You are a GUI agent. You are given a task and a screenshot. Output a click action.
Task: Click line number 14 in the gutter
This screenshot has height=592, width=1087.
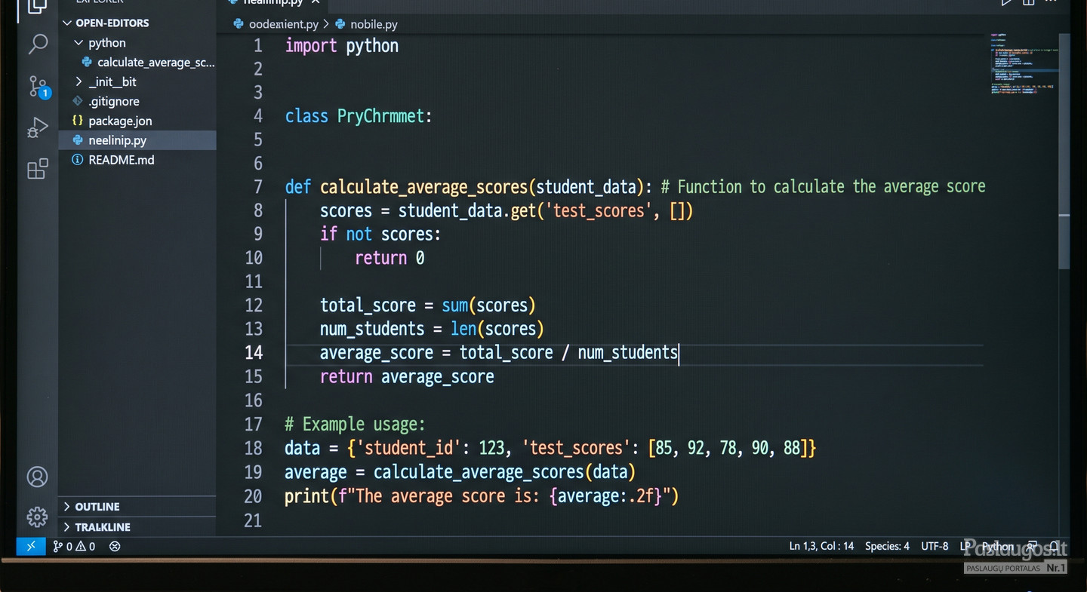(x=254, y=353)
